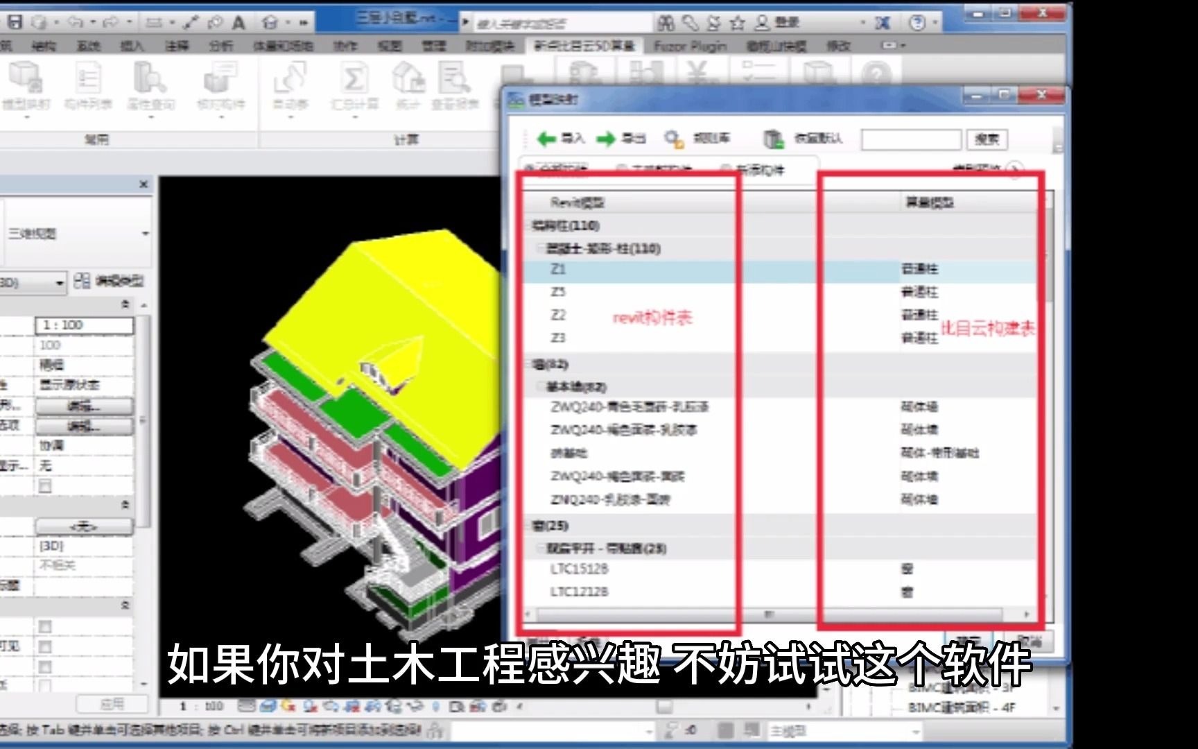Open the view report ribbon tool
The width and height of the screenshot is (1198, 749).
(x=455, y=86)
